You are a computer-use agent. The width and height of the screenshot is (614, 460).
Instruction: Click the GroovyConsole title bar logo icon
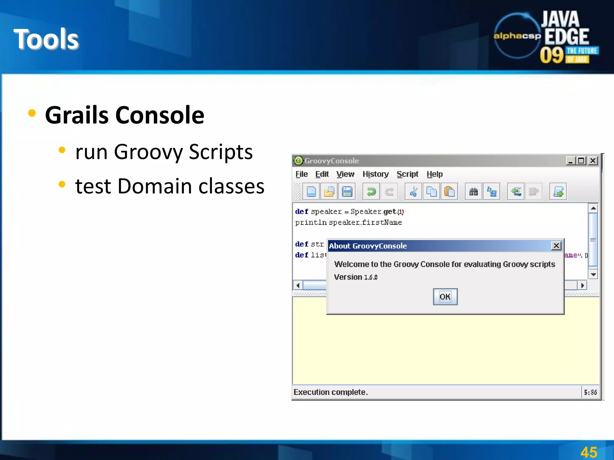[298, 161]
